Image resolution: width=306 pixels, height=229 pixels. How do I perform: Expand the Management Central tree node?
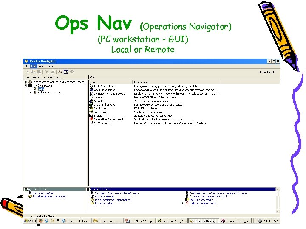point(25,82)
